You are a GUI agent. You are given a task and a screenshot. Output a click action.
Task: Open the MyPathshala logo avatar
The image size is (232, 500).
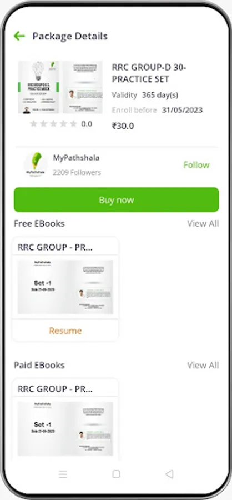[36, 164]
